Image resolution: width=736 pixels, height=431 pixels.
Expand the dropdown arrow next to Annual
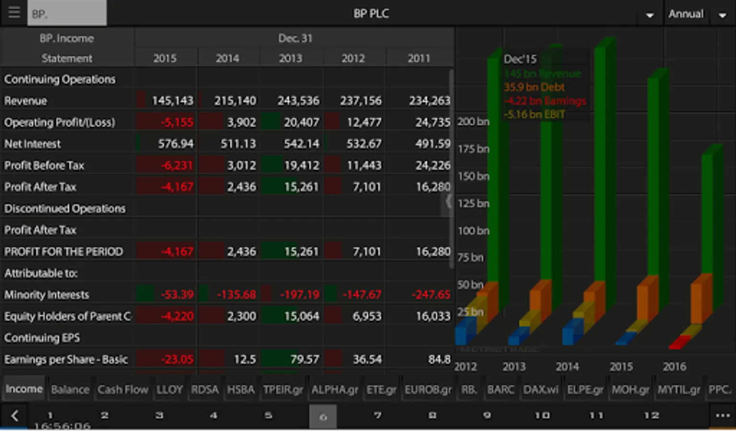723,15
